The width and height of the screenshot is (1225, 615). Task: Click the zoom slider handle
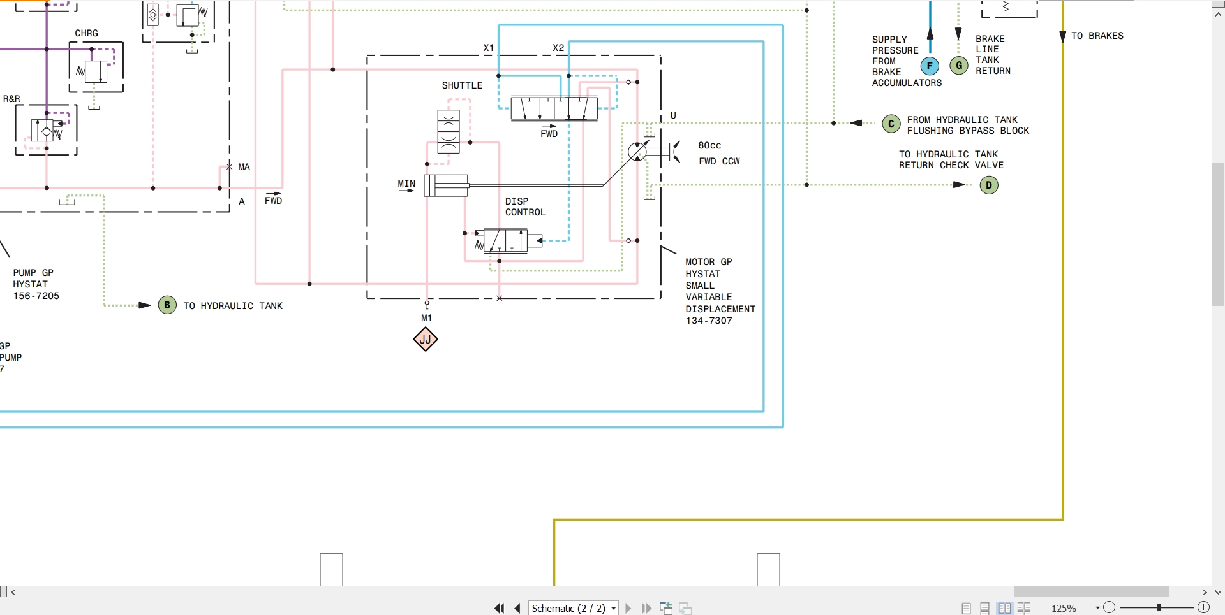tap(1159, 607)
